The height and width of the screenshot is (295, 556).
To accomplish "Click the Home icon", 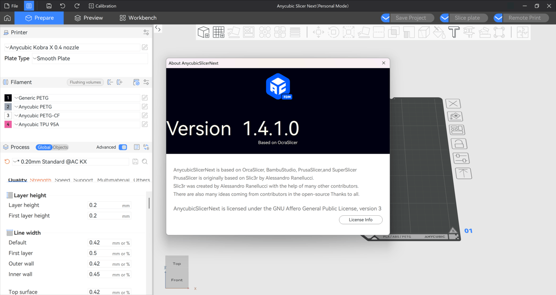I will 7,18.
